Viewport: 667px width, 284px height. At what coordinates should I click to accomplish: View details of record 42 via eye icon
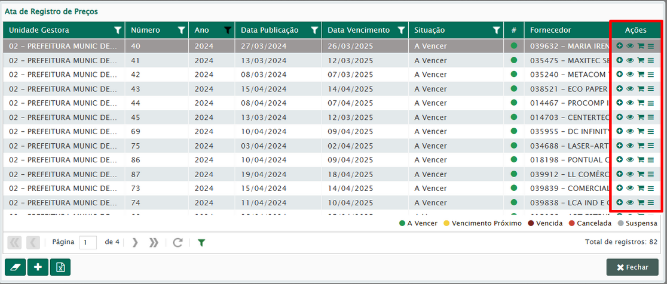[630, 74]
